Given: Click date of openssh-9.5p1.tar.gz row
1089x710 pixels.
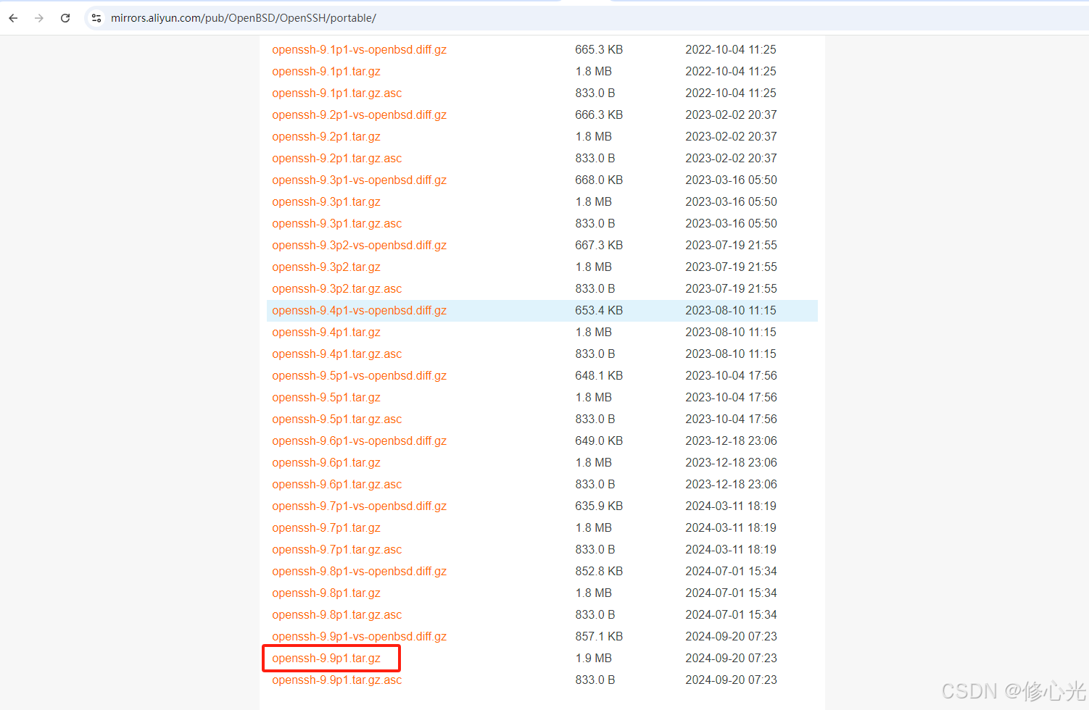Looking at the screenshot, I should pos(731,397).
